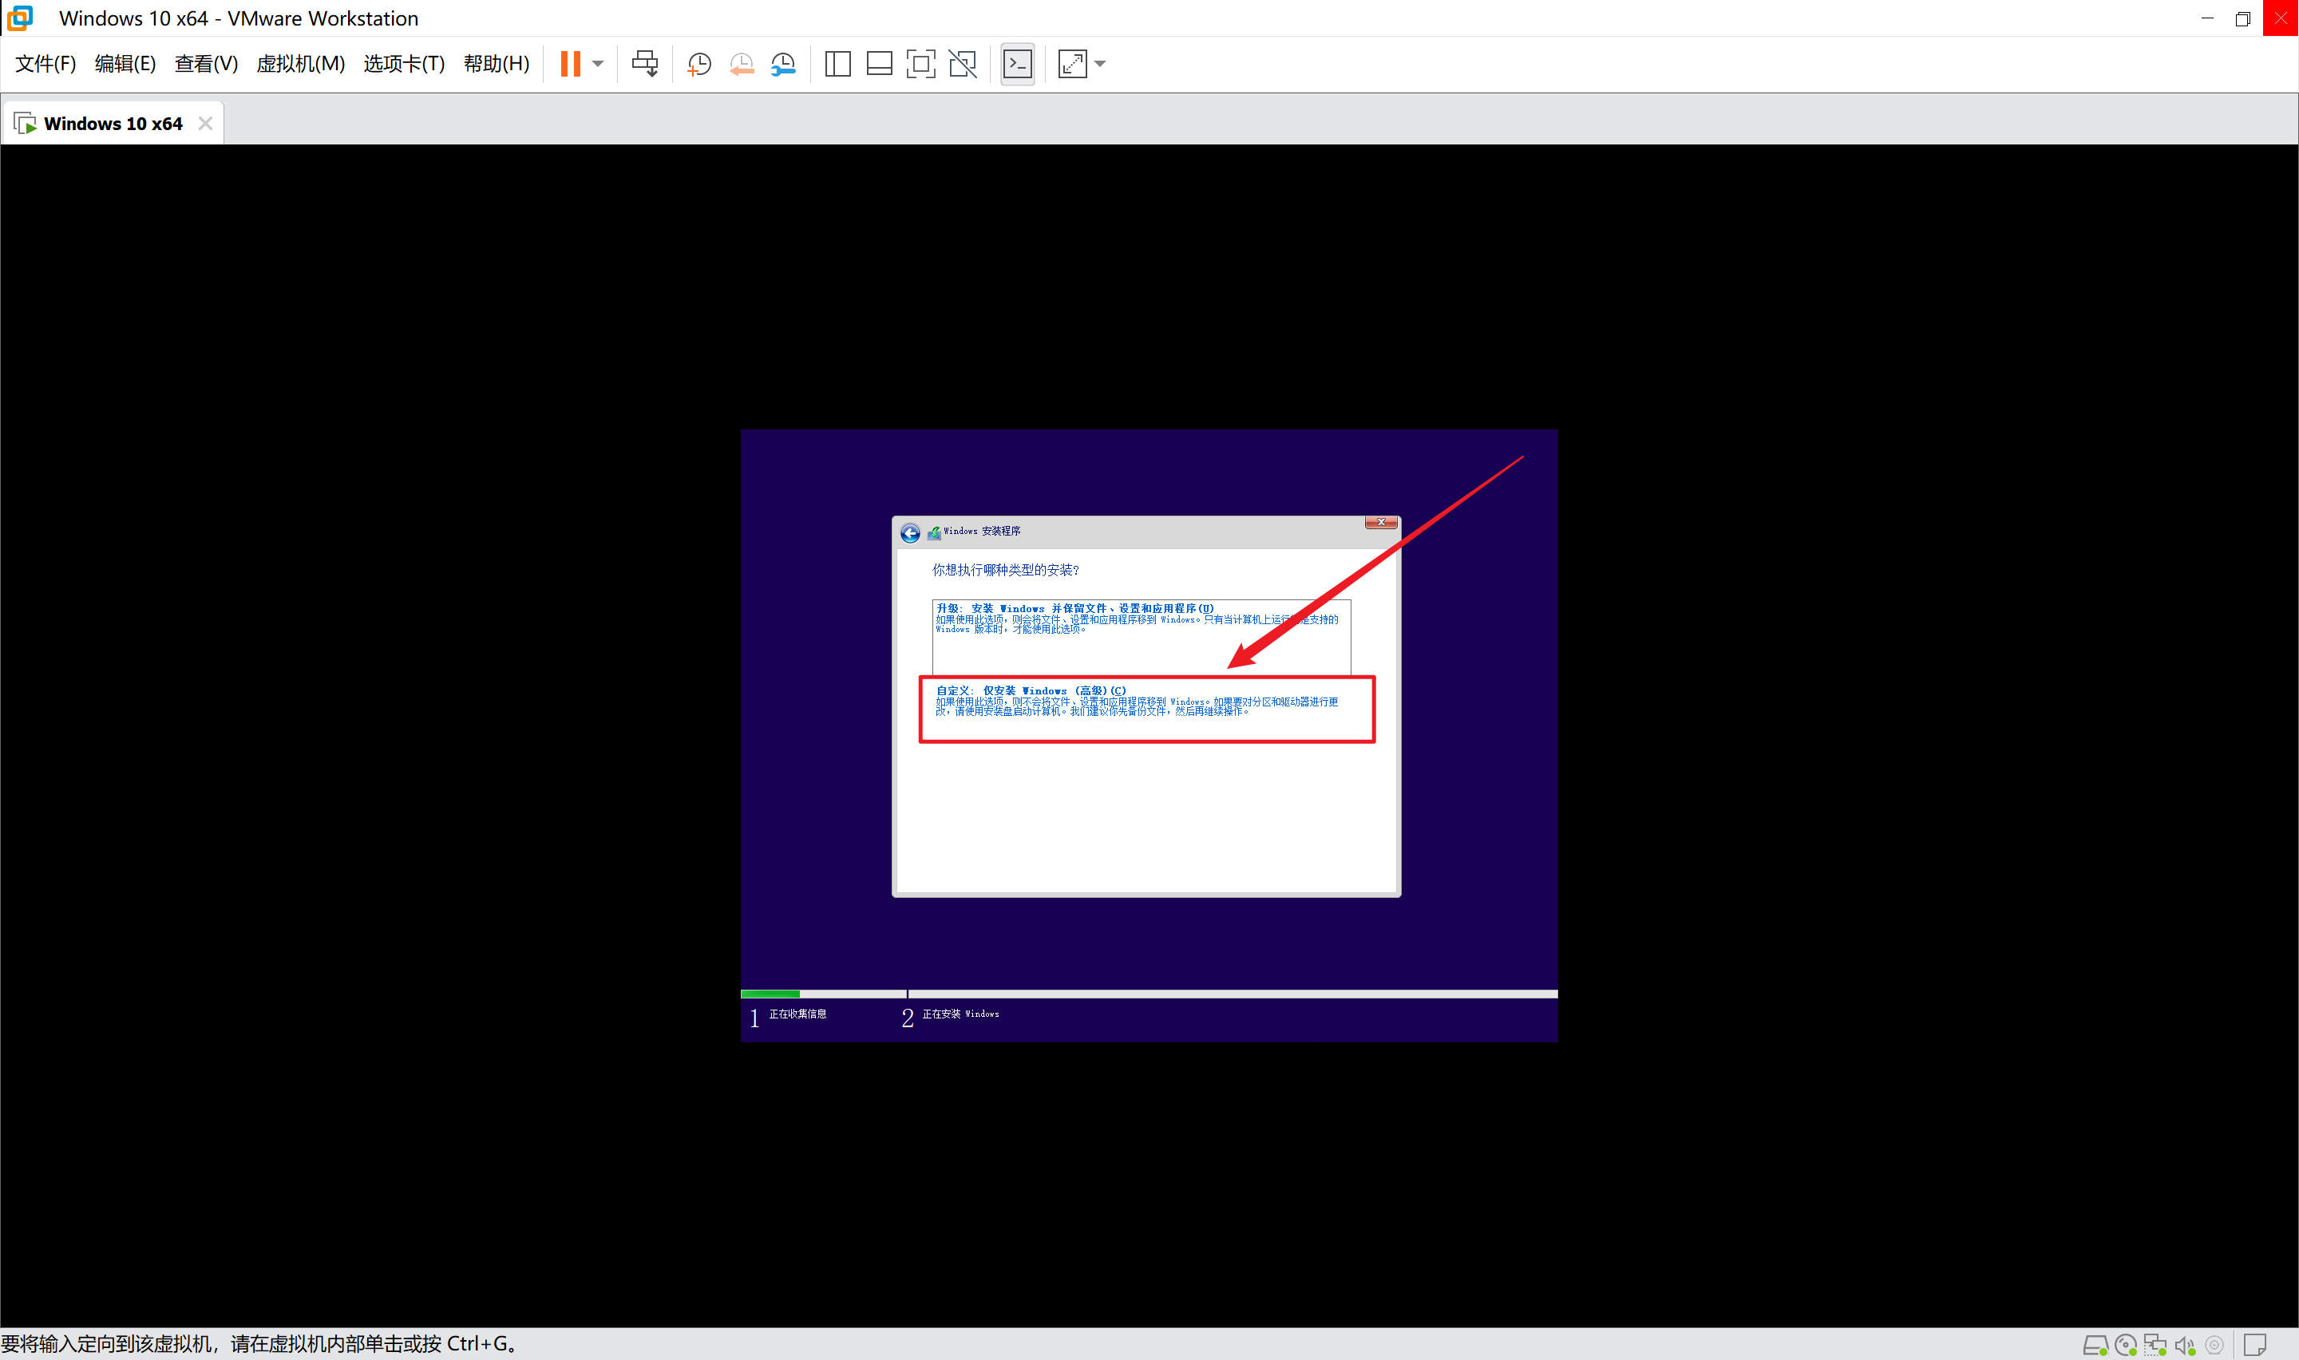The height and width of the screenshot is (1360, 2299).
Task: Open the snapshot manager
Action: click(x=783, y=63)
